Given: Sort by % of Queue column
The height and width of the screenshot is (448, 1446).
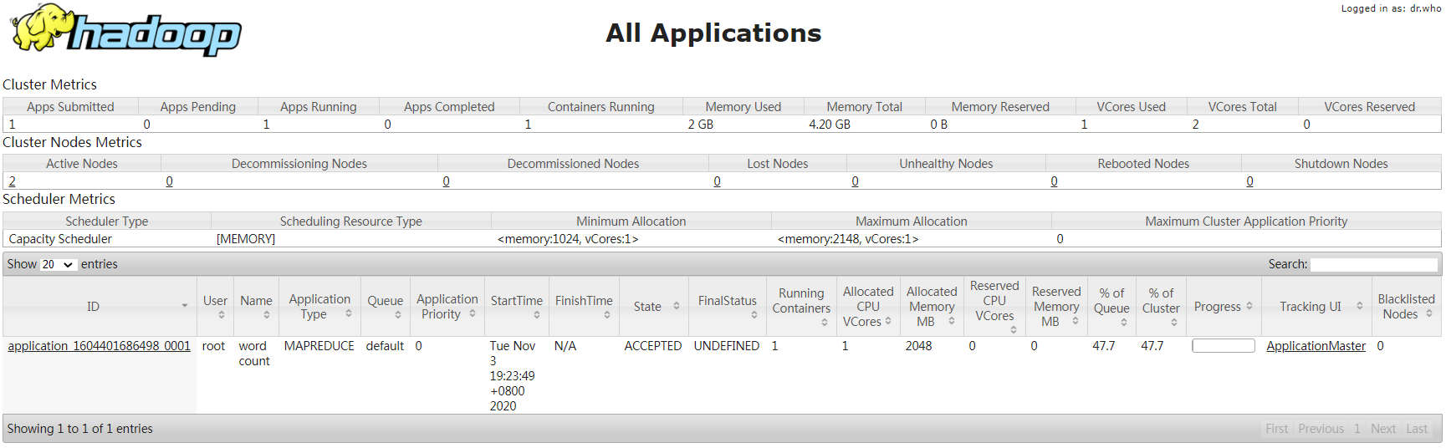Looking at the screenshot, I should (1111, 307).
